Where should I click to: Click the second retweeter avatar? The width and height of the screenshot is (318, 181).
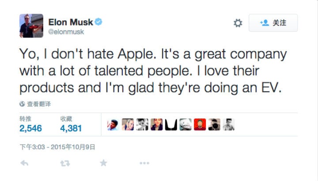[x=128, y=125]
